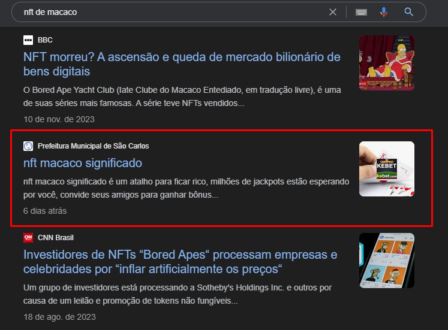This screenshot has height=330, width=448.
Task: Open 'Investidores de NFTs Bored Apes' headline
Action: click(x=181, y=262)
